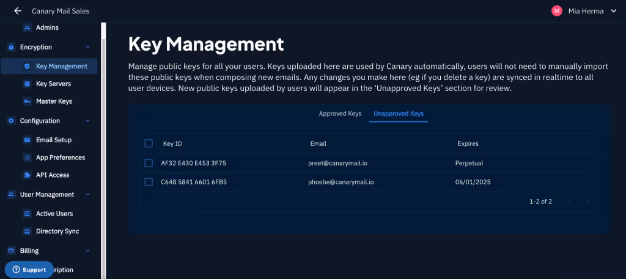The height and width of the screenshot is (279, 626).
Task: Go to previous page of keys
Action: click(569, 201)
